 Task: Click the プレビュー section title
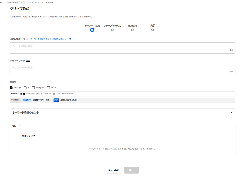pyautogui.click(x=18, y=126)
